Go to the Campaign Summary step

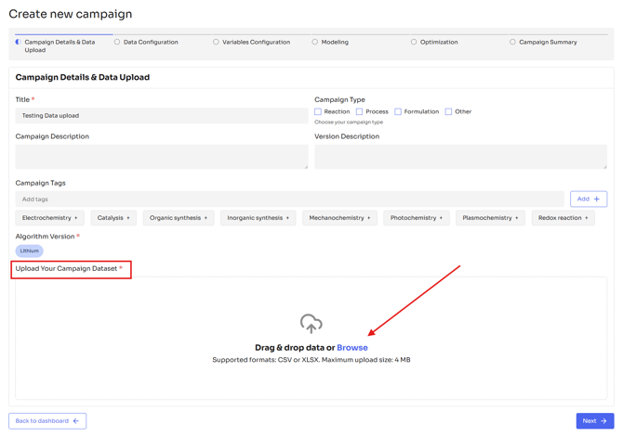pos(543,42)
